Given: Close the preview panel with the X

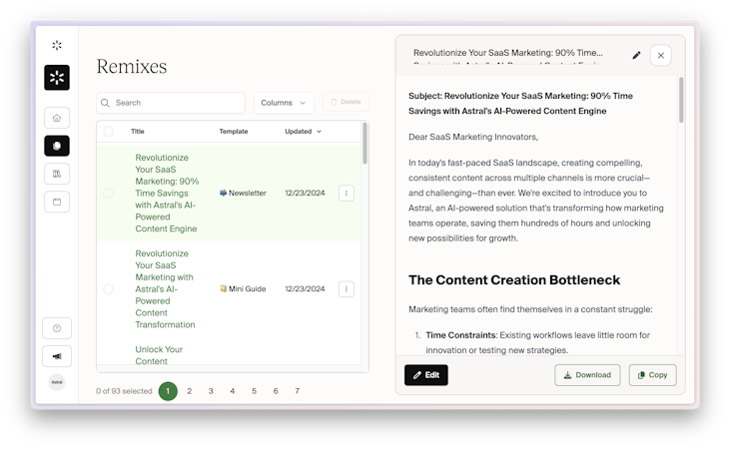Looking at the screenshot, I should click(661, 55).
